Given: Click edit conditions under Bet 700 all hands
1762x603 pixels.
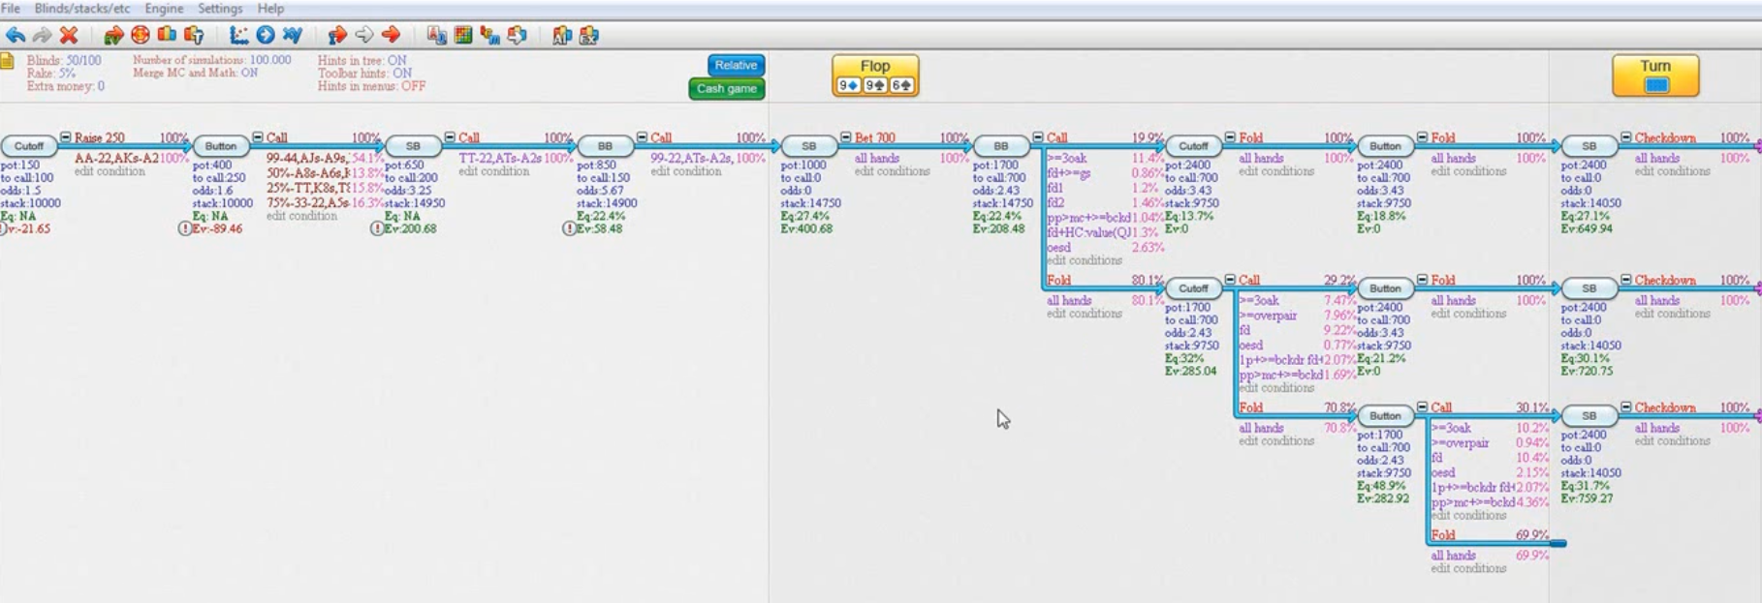Looking at the screenshot, I should pyautogui.click(x=892, y=171).
